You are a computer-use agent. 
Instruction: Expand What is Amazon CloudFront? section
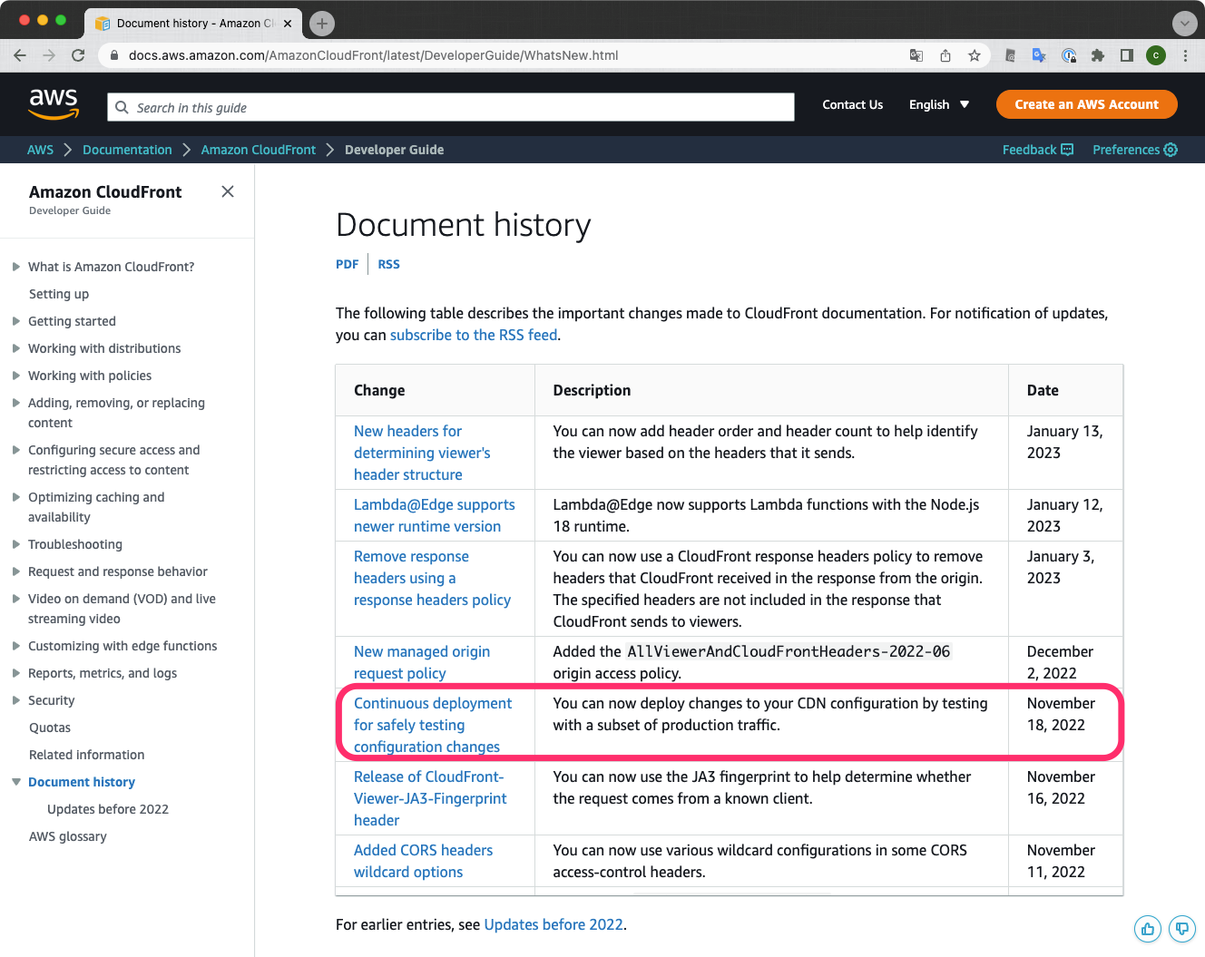tap(16, 267)
